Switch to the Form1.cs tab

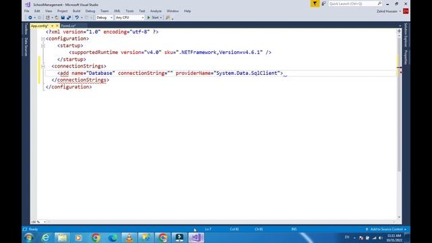tap(68, 26)
